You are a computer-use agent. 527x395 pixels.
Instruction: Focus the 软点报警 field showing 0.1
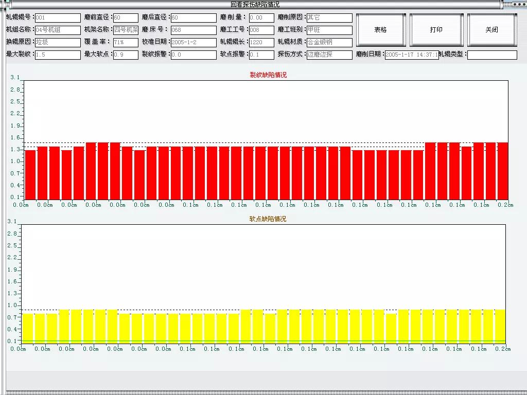pyautogui.click(x=261, y=55)
